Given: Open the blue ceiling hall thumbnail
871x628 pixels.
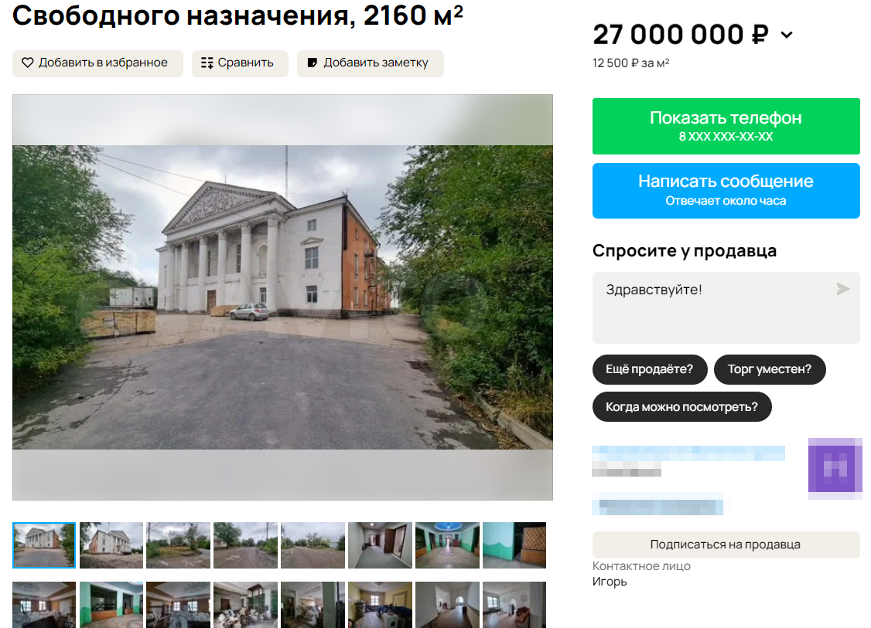Looking at the screenshot, I should [x=447, y=545].
